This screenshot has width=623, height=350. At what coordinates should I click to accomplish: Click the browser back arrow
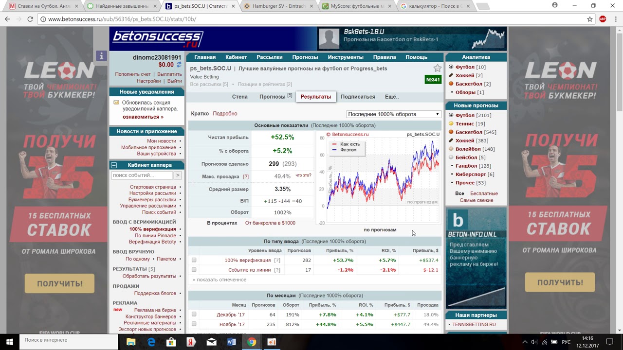click(7, 19)
